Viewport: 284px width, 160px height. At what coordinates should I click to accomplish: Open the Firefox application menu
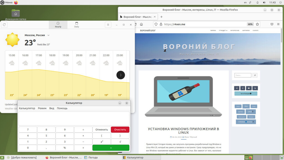[x=278, y=24]
